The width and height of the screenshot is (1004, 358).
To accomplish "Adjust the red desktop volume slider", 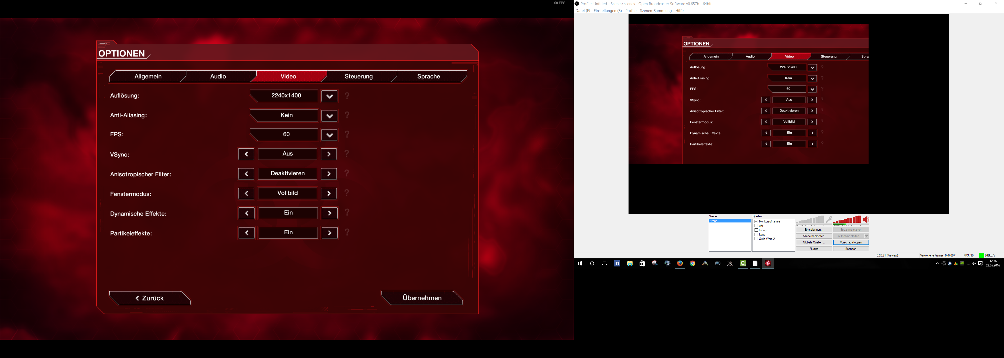I will 846,221.
